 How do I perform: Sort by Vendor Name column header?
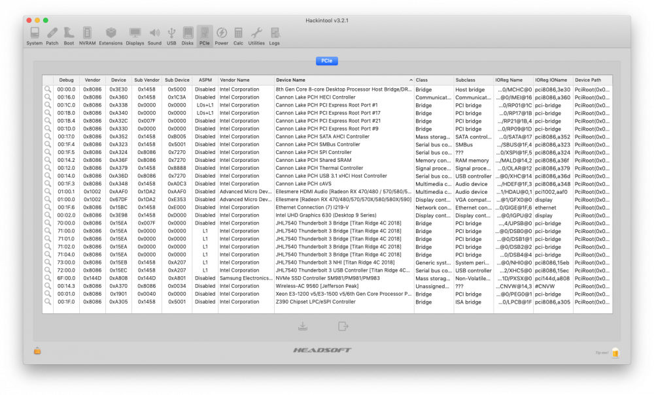click(246, 80)
